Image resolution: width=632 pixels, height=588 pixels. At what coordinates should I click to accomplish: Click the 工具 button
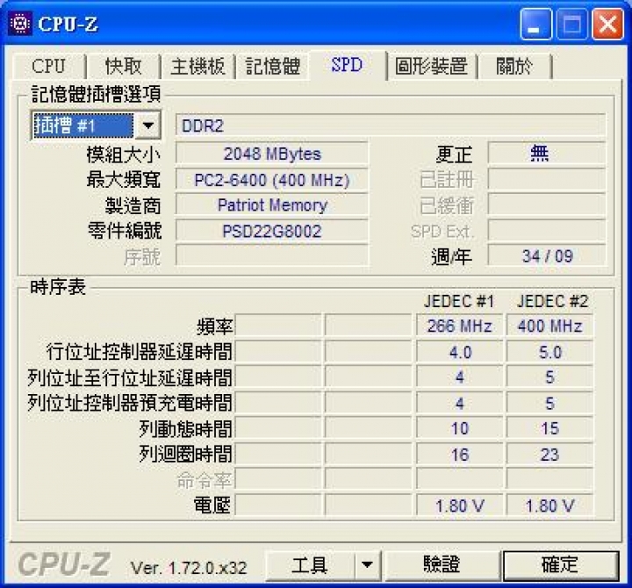click(310, 565)
